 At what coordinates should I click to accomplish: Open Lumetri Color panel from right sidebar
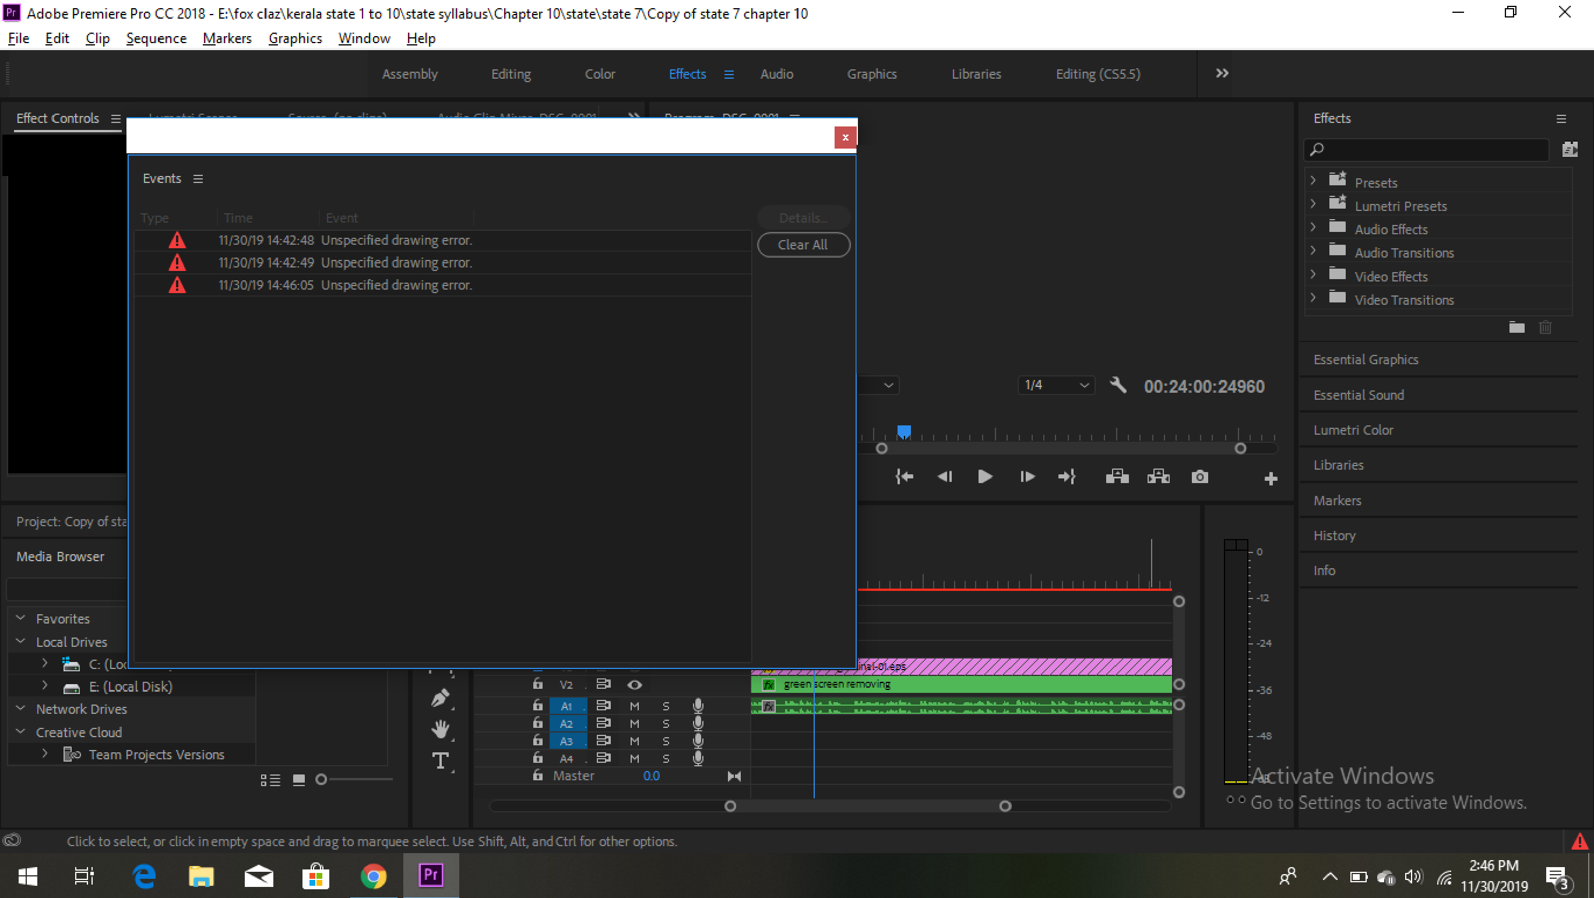tap(1353, 429)
